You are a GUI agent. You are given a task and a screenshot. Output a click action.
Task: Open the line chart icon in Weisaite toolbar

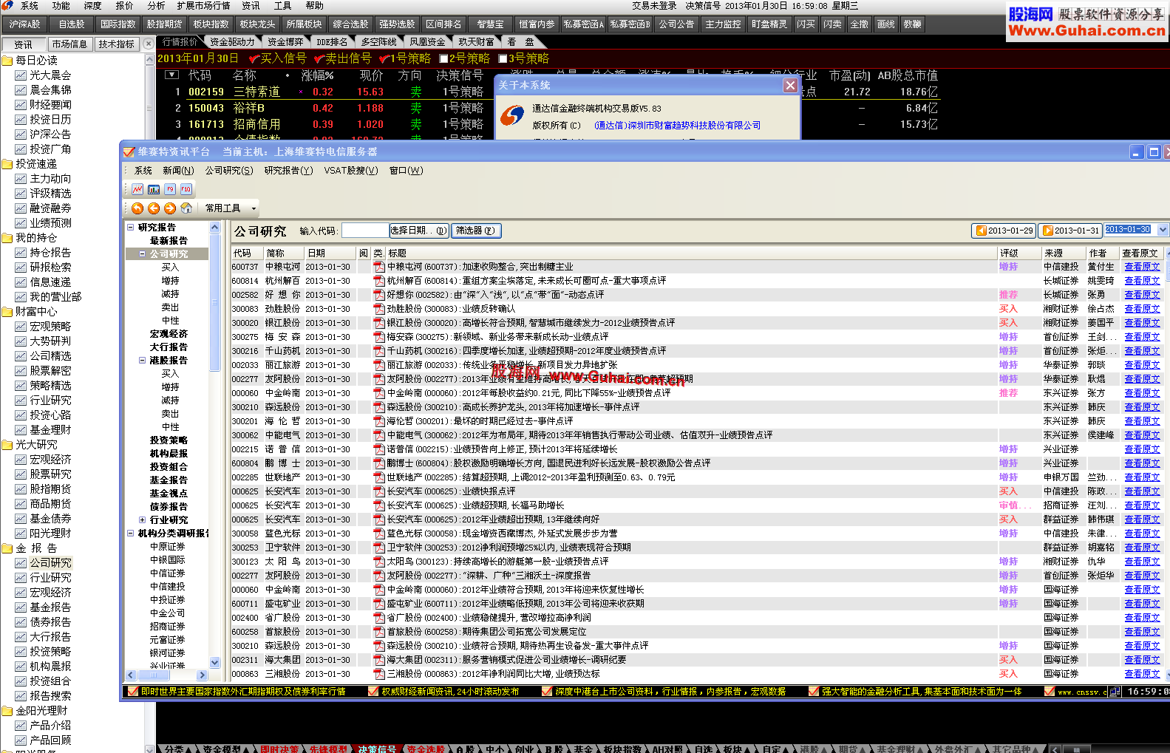coord(137,189)
